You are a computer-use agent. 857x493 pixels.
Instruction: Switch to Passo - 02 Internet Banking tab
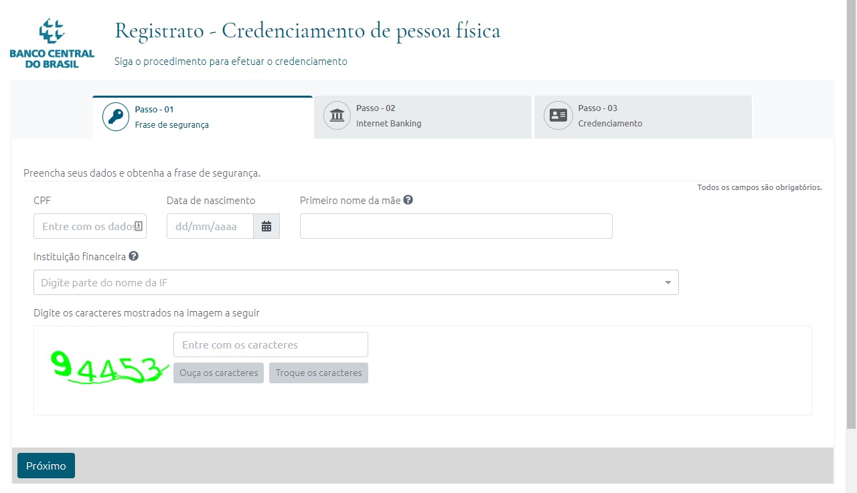point(422,116)
